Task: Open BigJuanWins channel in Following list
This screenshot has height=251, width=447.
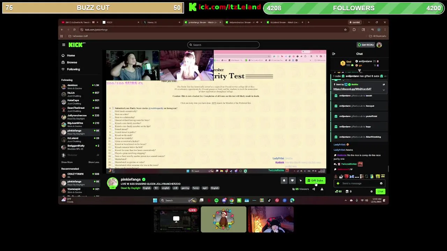Action: pyautogui.click(x=80, y=124)
